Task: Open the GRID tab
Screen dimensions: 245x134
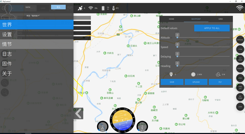Action: 221,19
